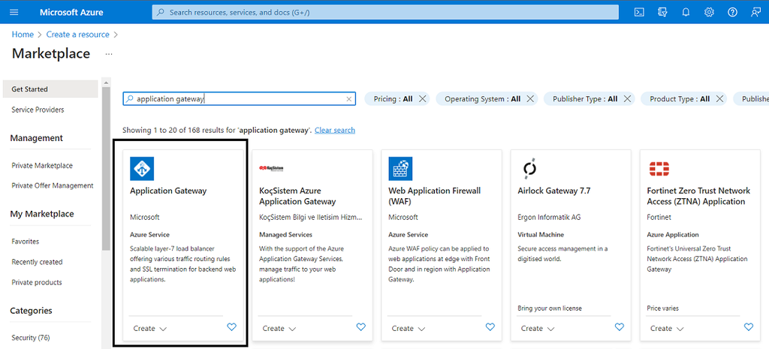Viewport: 769px width, 349px height.
Task: Open Fortinet Zero Trust Network Access title
Action: [x=698, y=196]
